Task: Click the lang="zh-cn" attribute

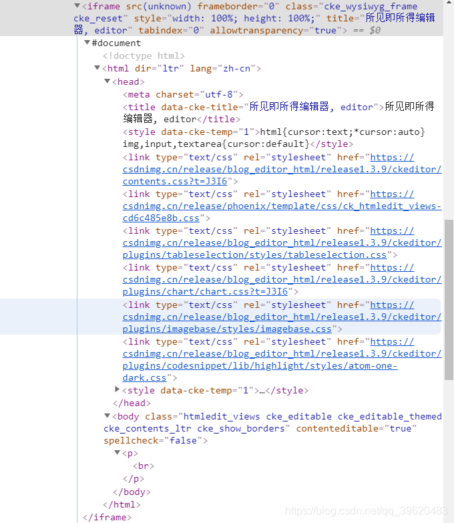Action: 223,68
